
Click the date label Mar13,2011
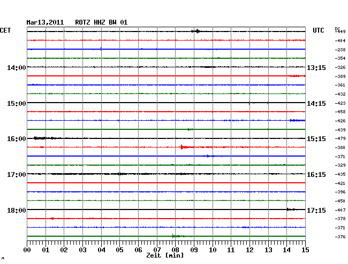pyautogui.click(x=45, y=22)
